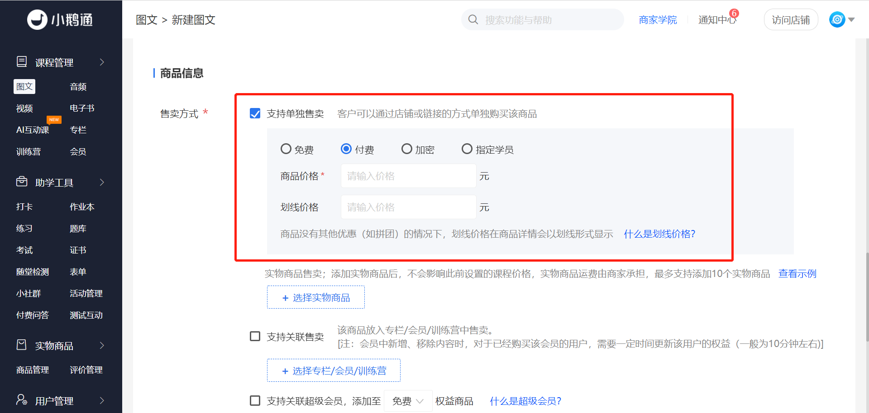Go to 打卡 in sidebar
This screenshot has width=869, height=413.
(x=24, y=206)
